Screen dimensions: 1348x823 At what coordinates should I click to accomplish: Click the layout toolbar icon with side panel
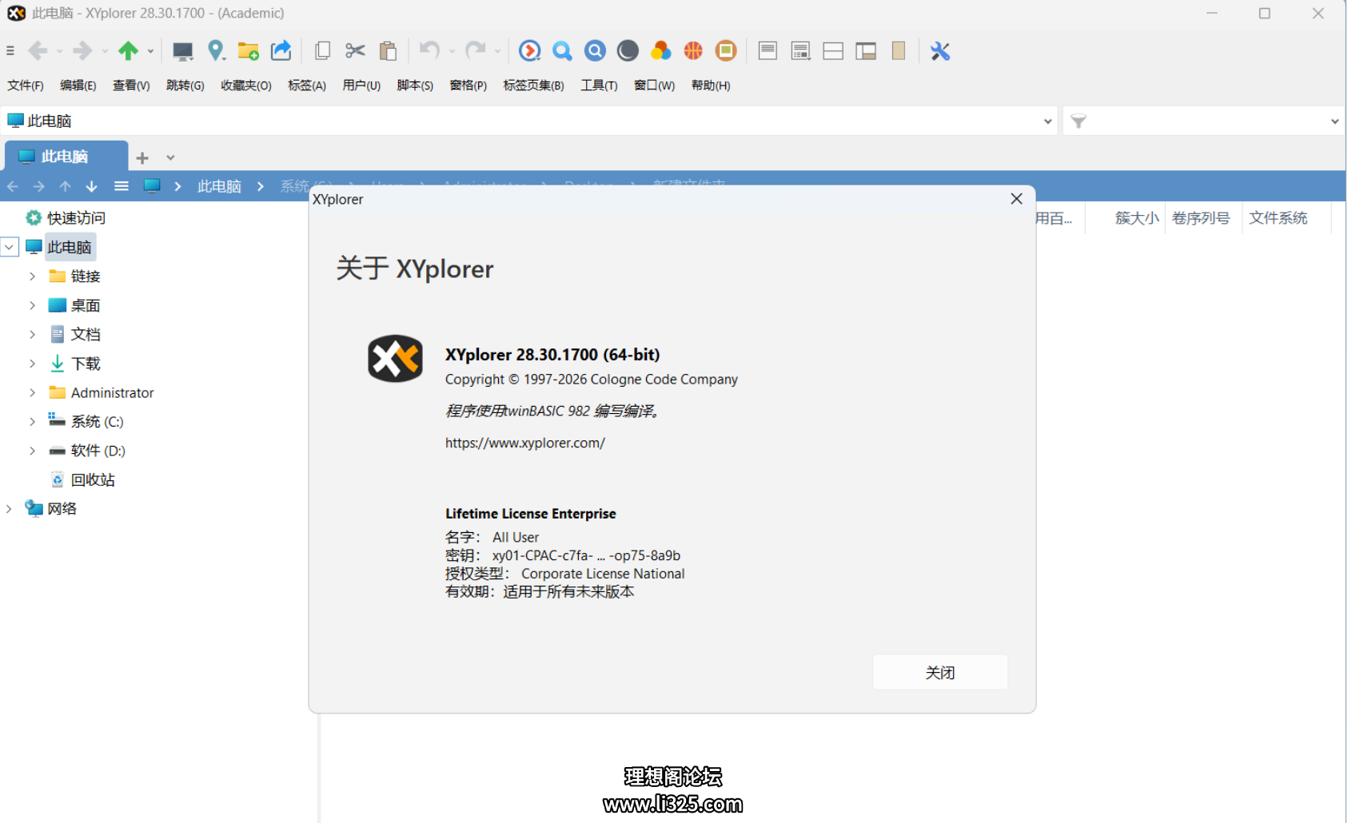[866, 51]
